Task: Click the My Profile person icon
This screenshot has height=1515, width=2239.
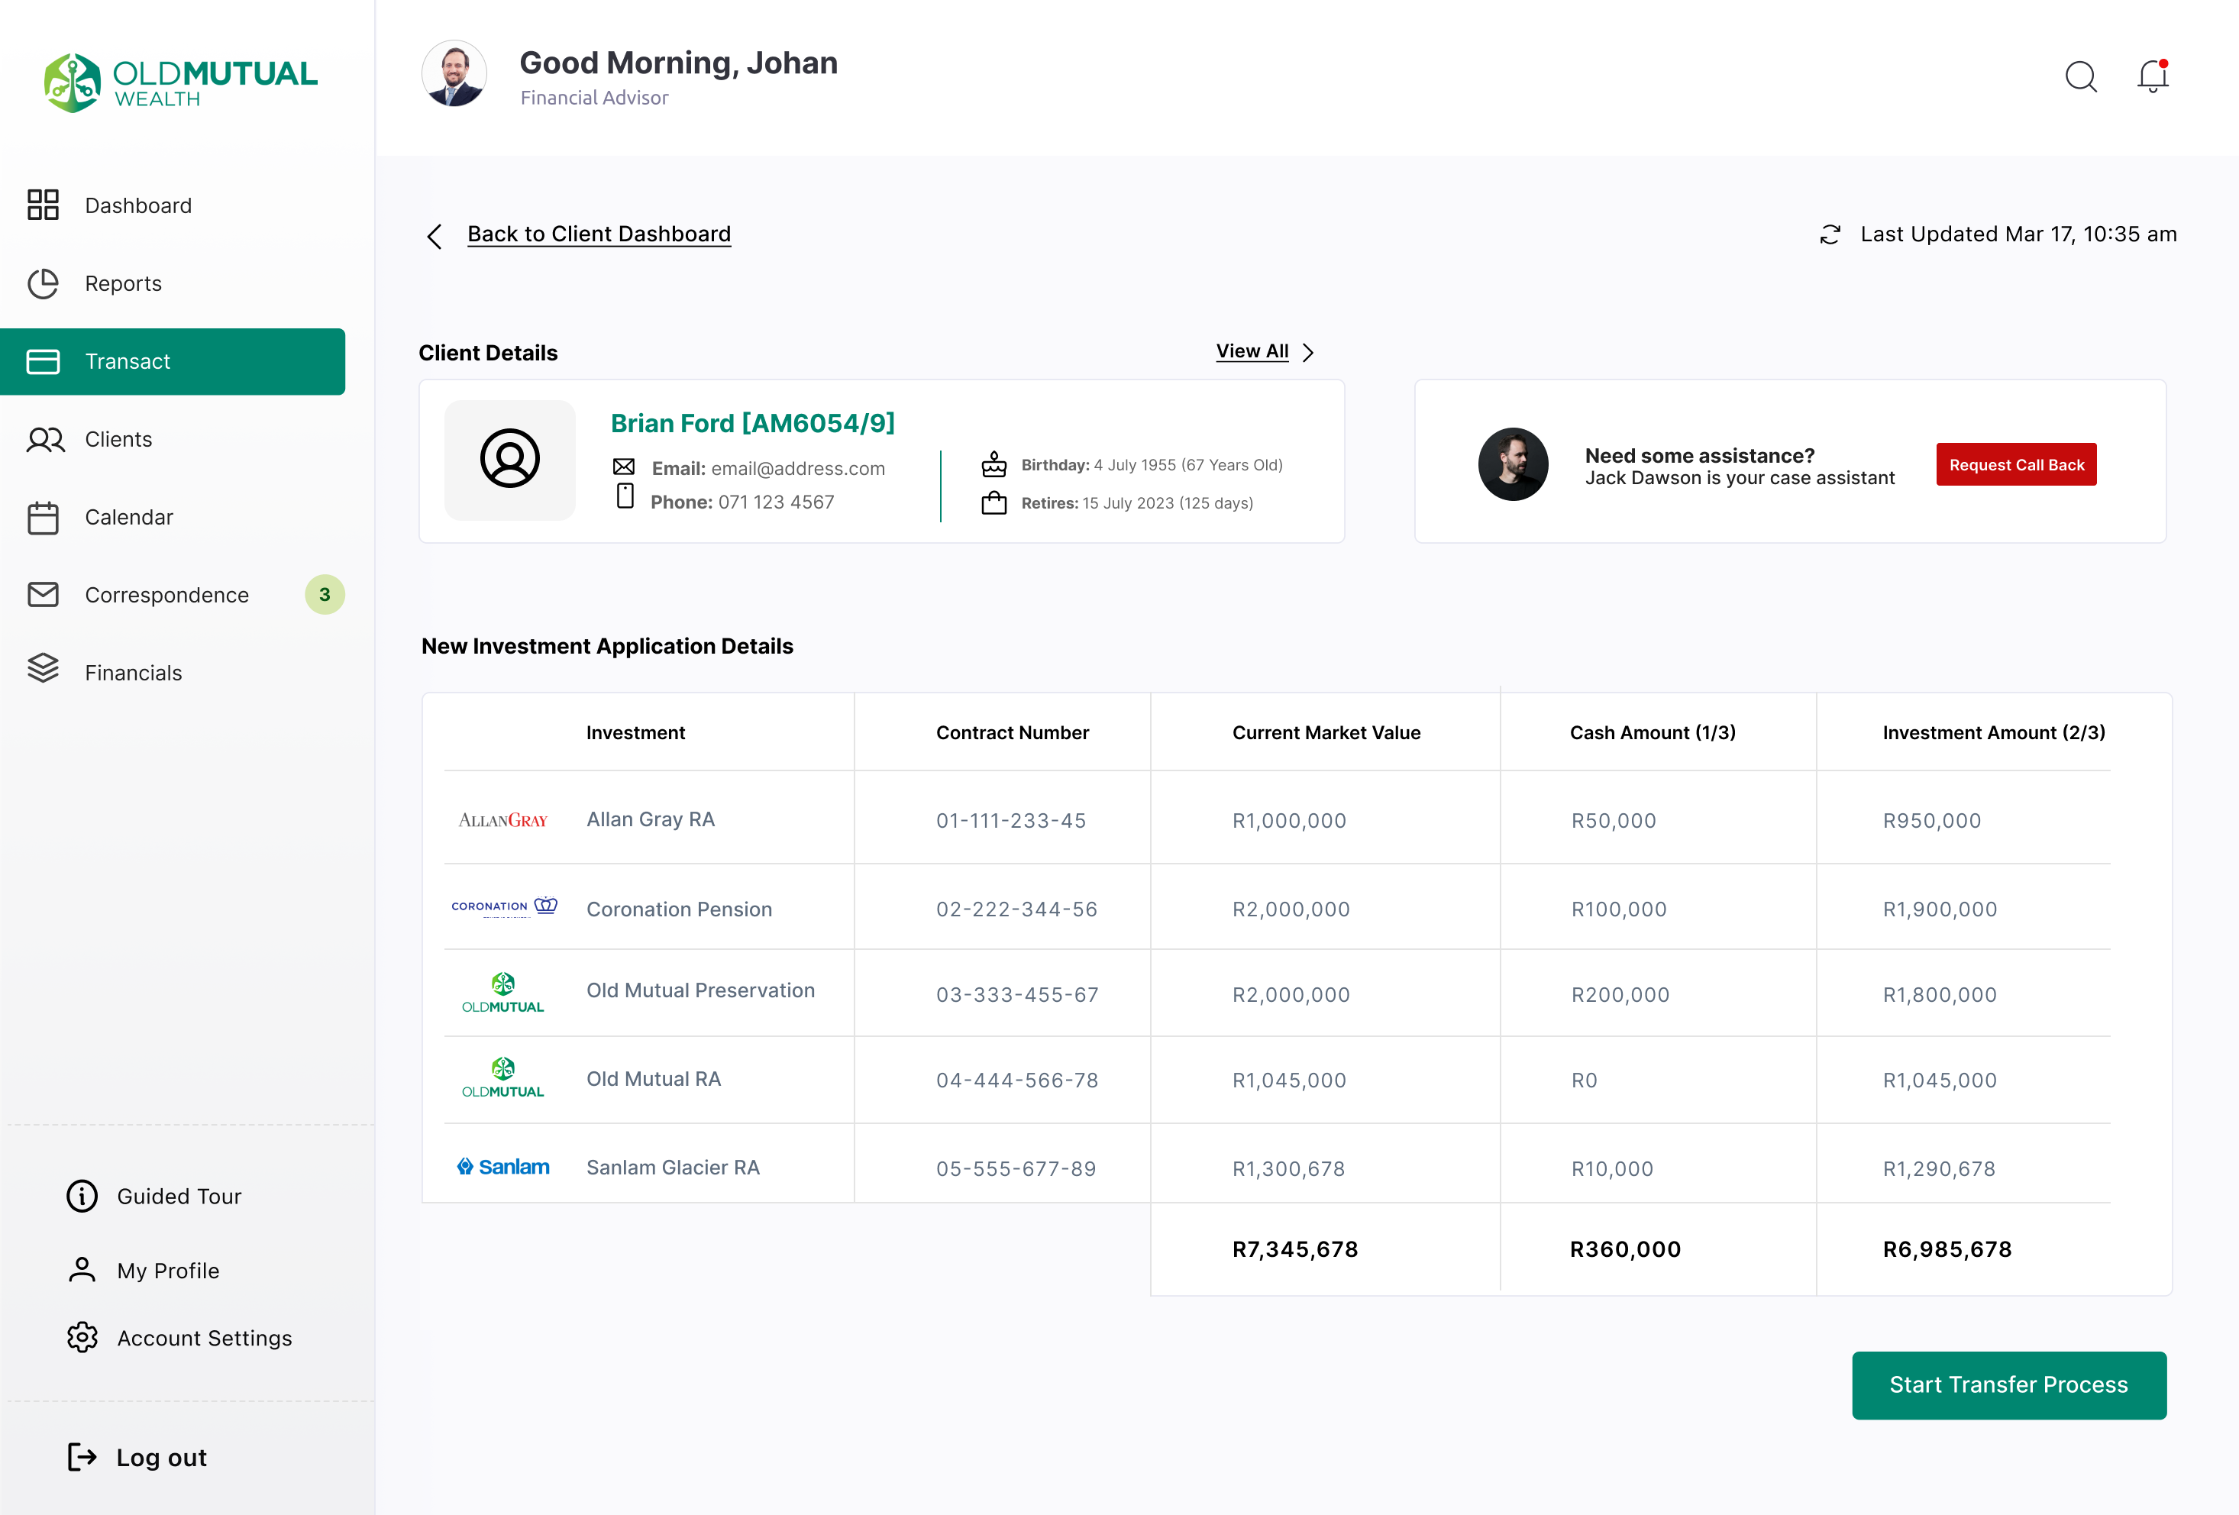Action: [82, 1269]
